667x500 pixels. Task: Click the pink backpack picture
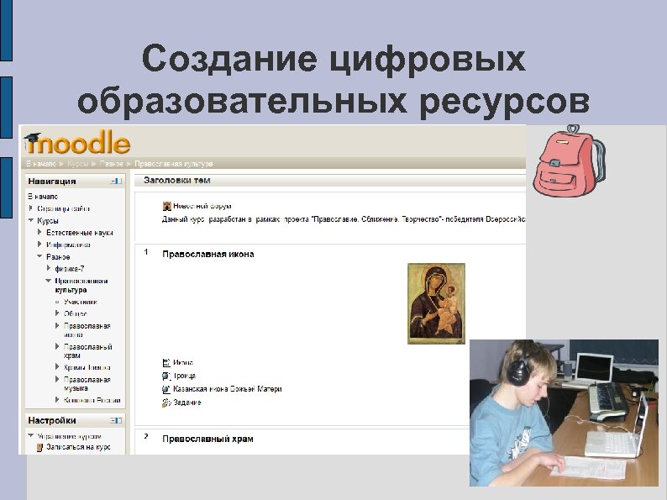tap(570, 161)
